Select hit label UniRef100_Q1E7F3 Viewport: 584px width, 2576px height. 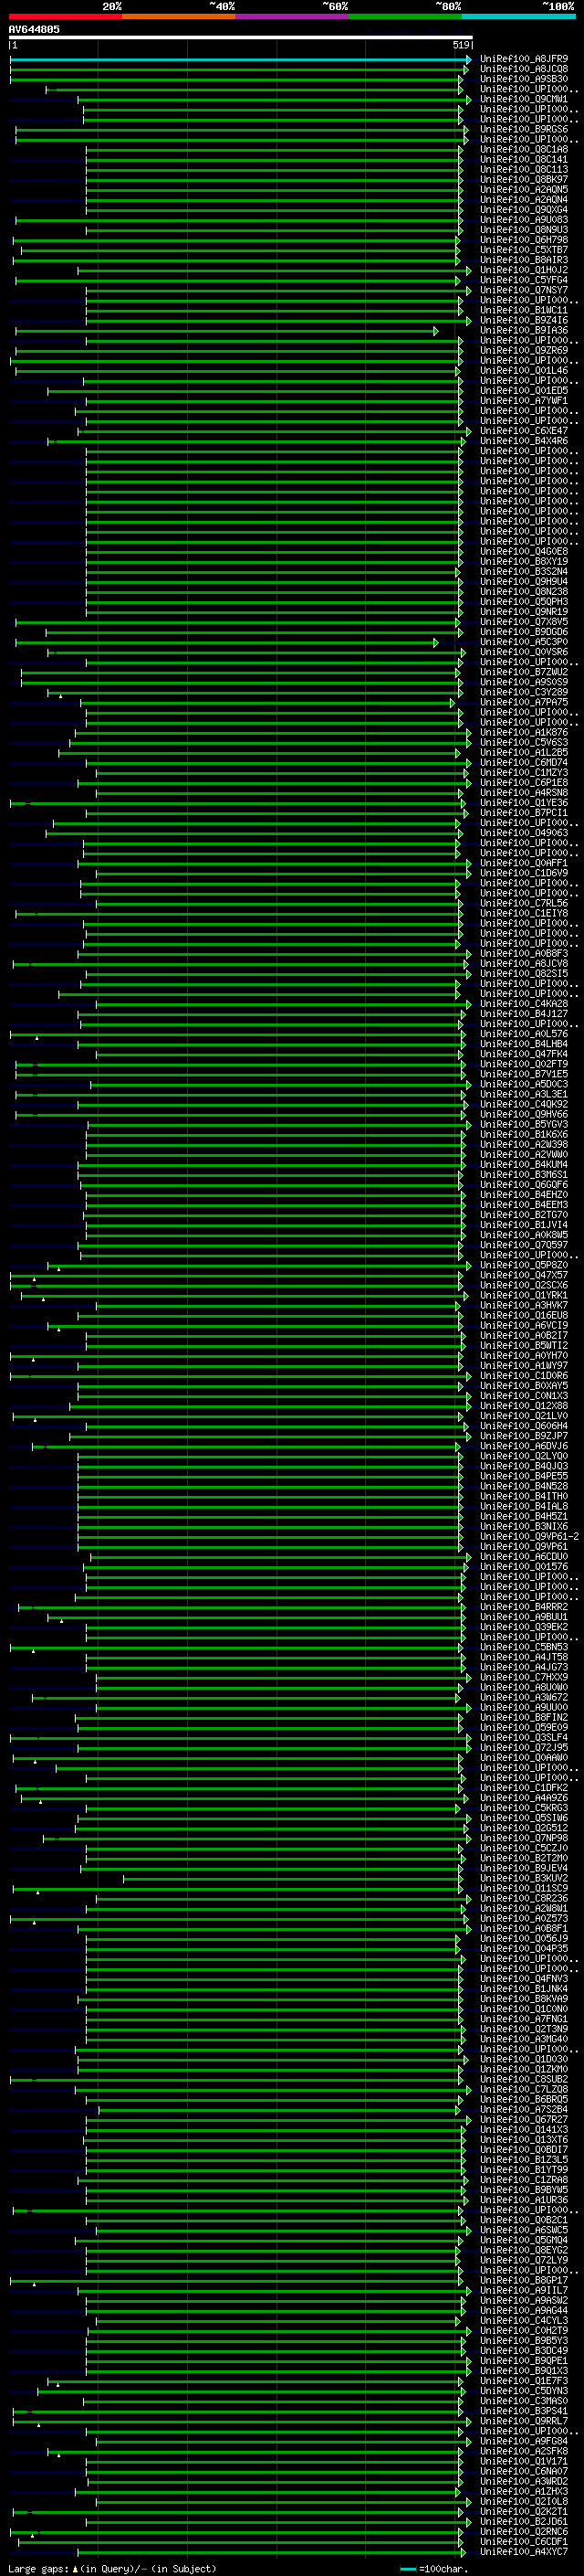(524, 2381)
